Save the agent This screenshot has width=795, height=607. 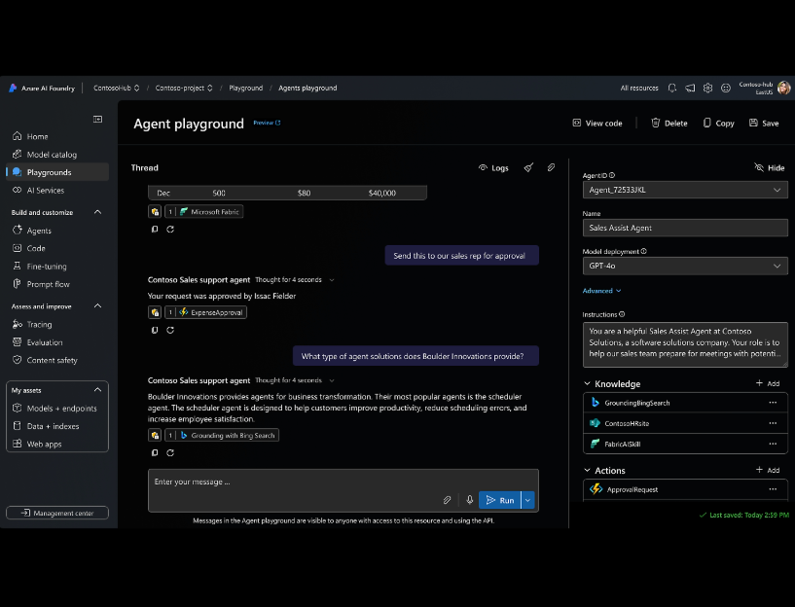click(764, 124)
